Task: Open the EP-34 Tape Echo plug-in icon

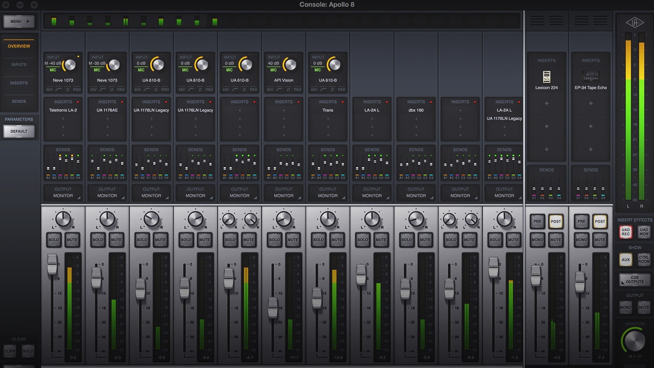Action: point(590,77)
